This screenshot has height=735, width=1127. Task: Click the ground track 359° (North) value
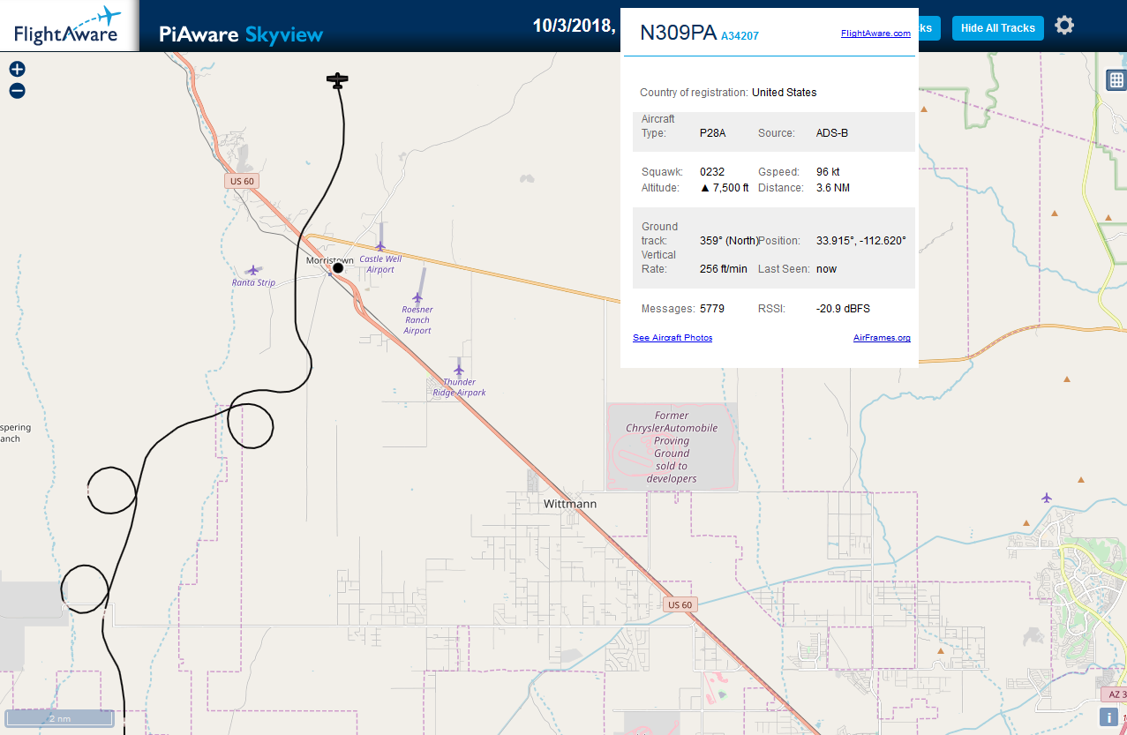[729, 240]
